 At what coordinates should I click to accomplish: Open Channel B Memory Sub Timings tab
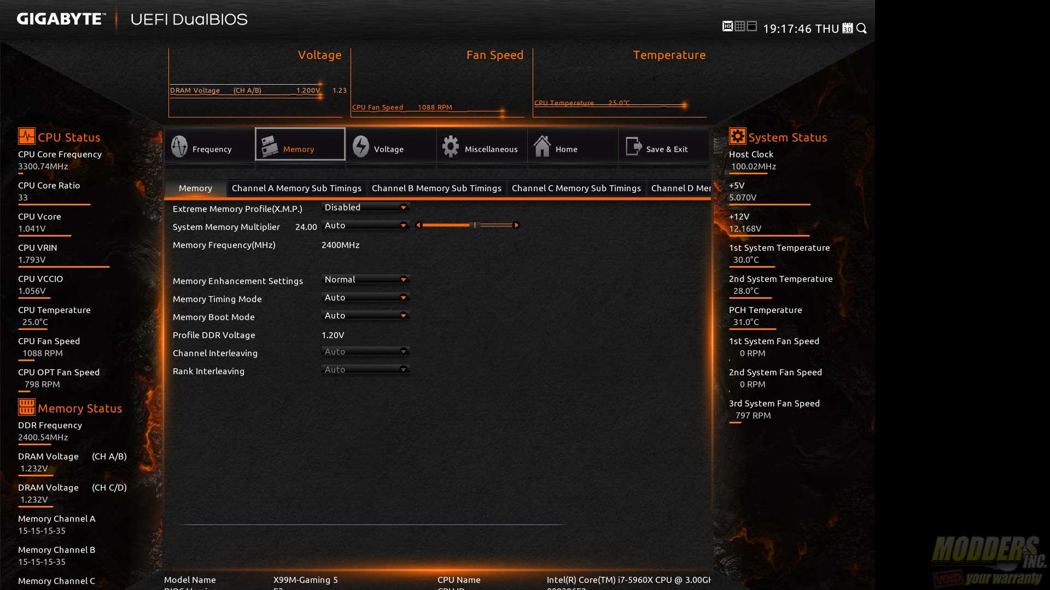click(x=436, y=188)
